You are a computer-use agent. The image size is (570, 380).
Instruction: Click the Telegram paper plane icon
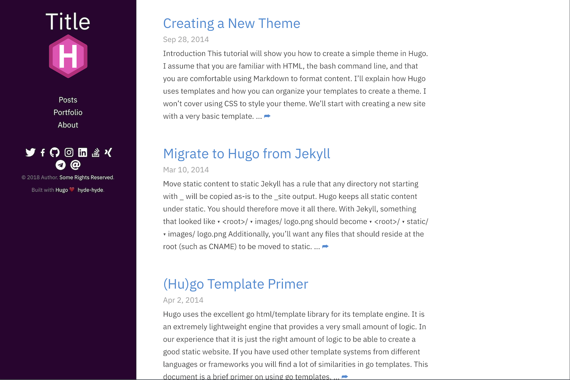pos(61,165)
